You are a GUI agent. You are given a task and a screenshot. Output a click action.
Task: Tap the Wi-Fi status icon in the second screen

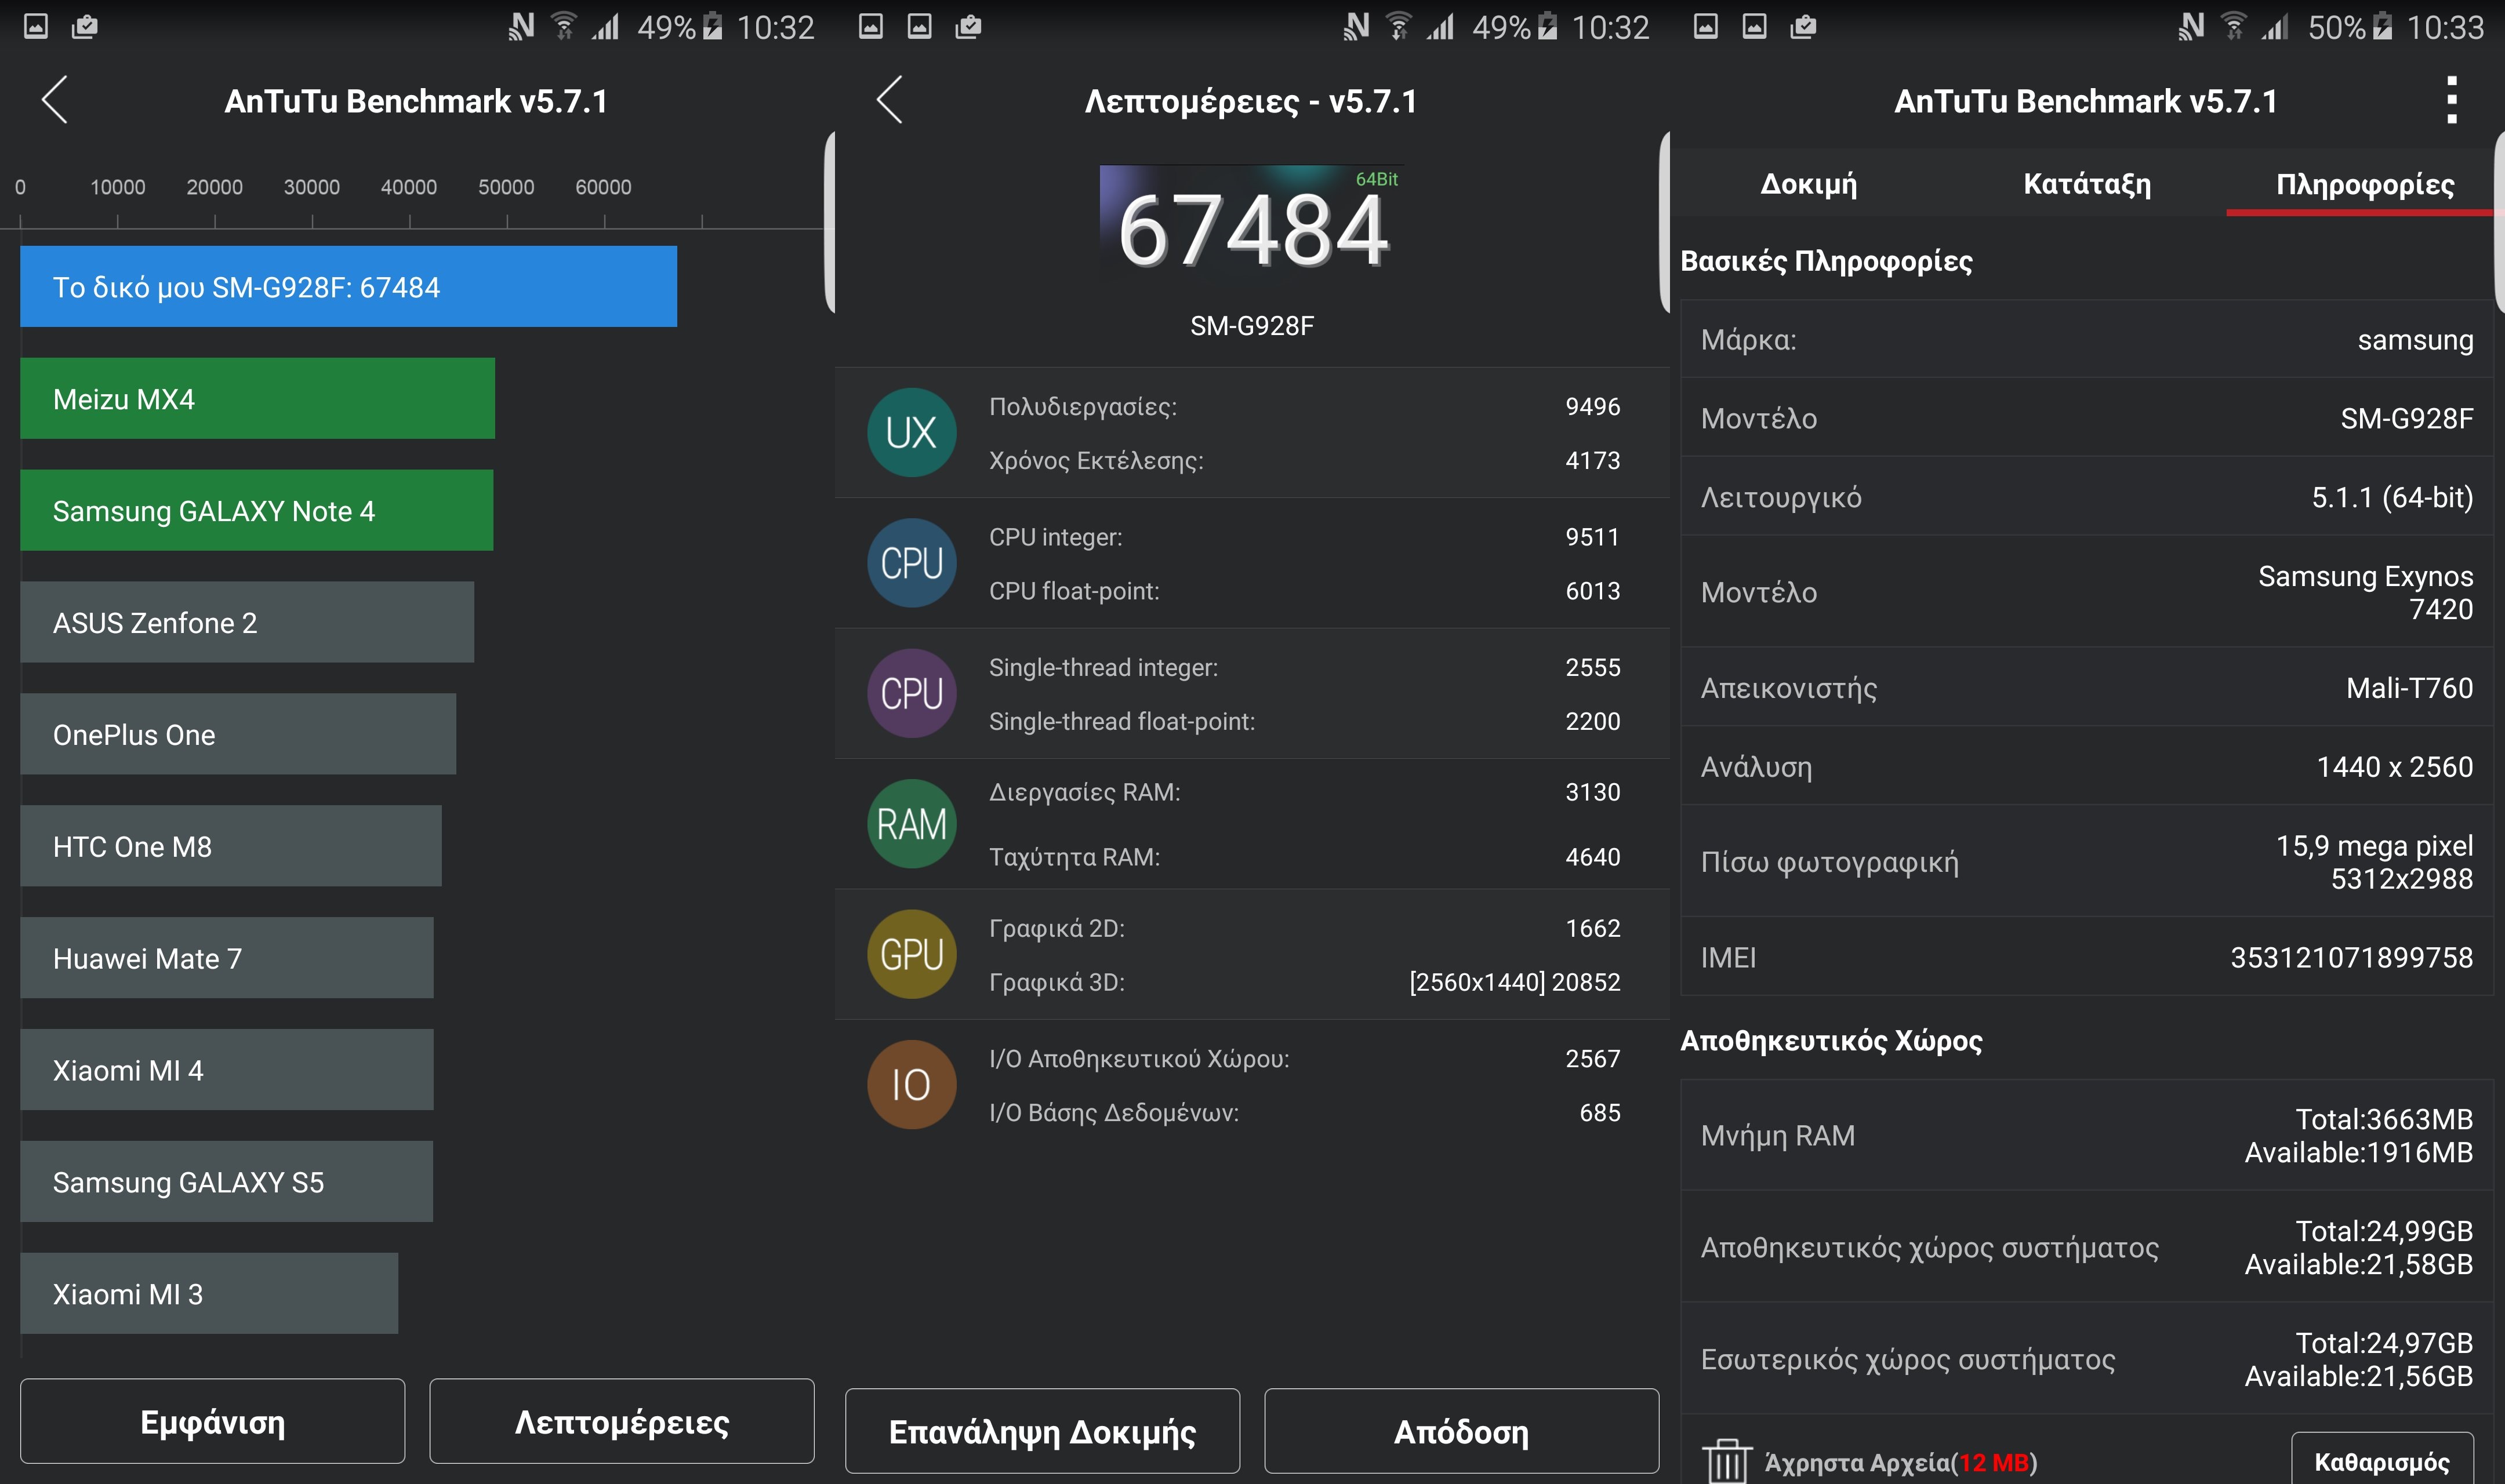1399,27
